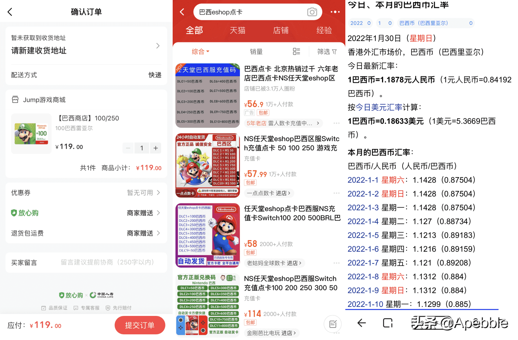Open the 巴西币（巴西里亚尔）currency dropdown

pyautogui.click(x=436, y=23)
